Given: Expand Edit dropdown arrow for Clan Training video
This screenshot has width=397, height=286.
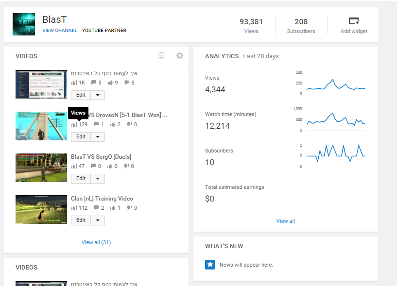Looking at the screenshot, I should (98, 220).
